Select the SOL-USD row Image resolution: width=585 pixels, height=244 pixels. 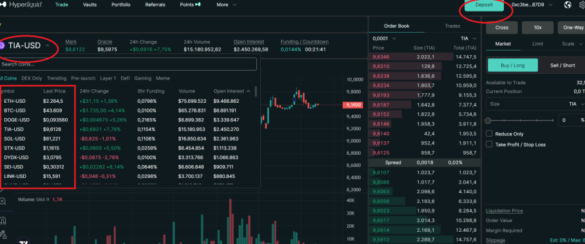point(128,138)
